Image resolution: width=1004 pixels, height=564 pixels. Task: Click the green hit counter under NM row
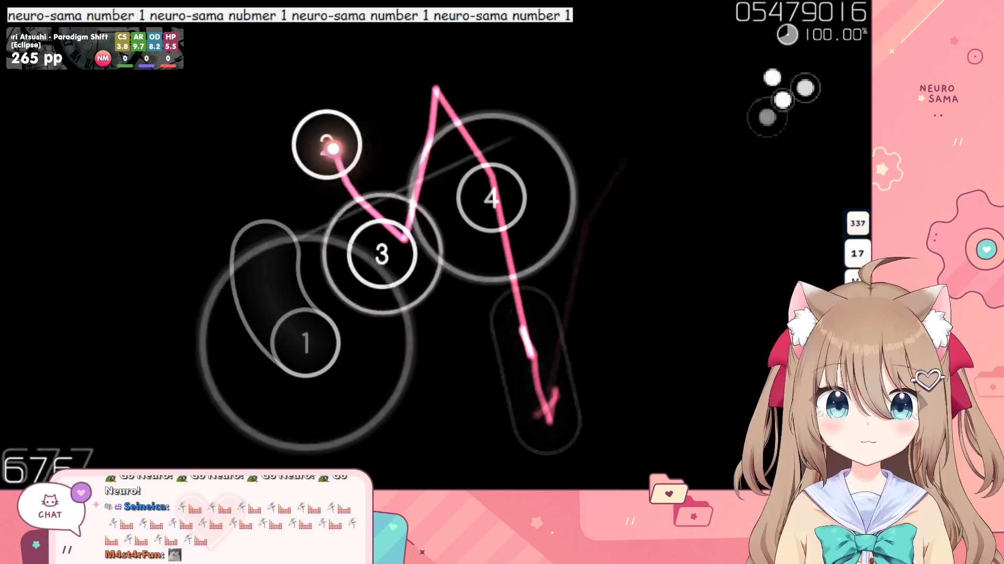(125, 62)
